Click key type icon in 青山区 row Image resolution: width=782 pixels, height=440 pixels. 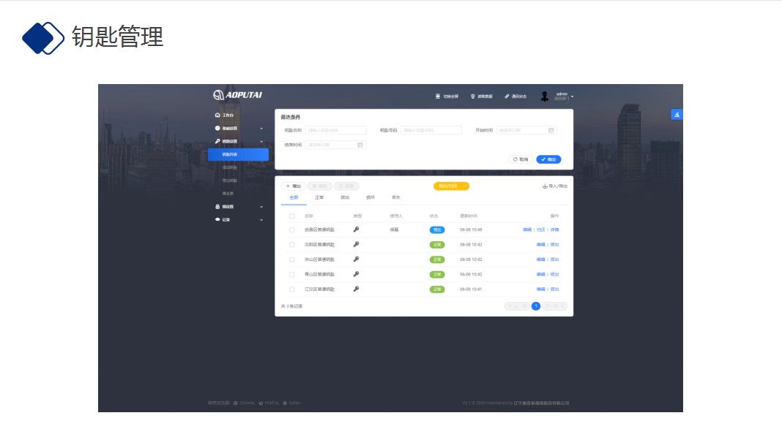click(356, 274)
